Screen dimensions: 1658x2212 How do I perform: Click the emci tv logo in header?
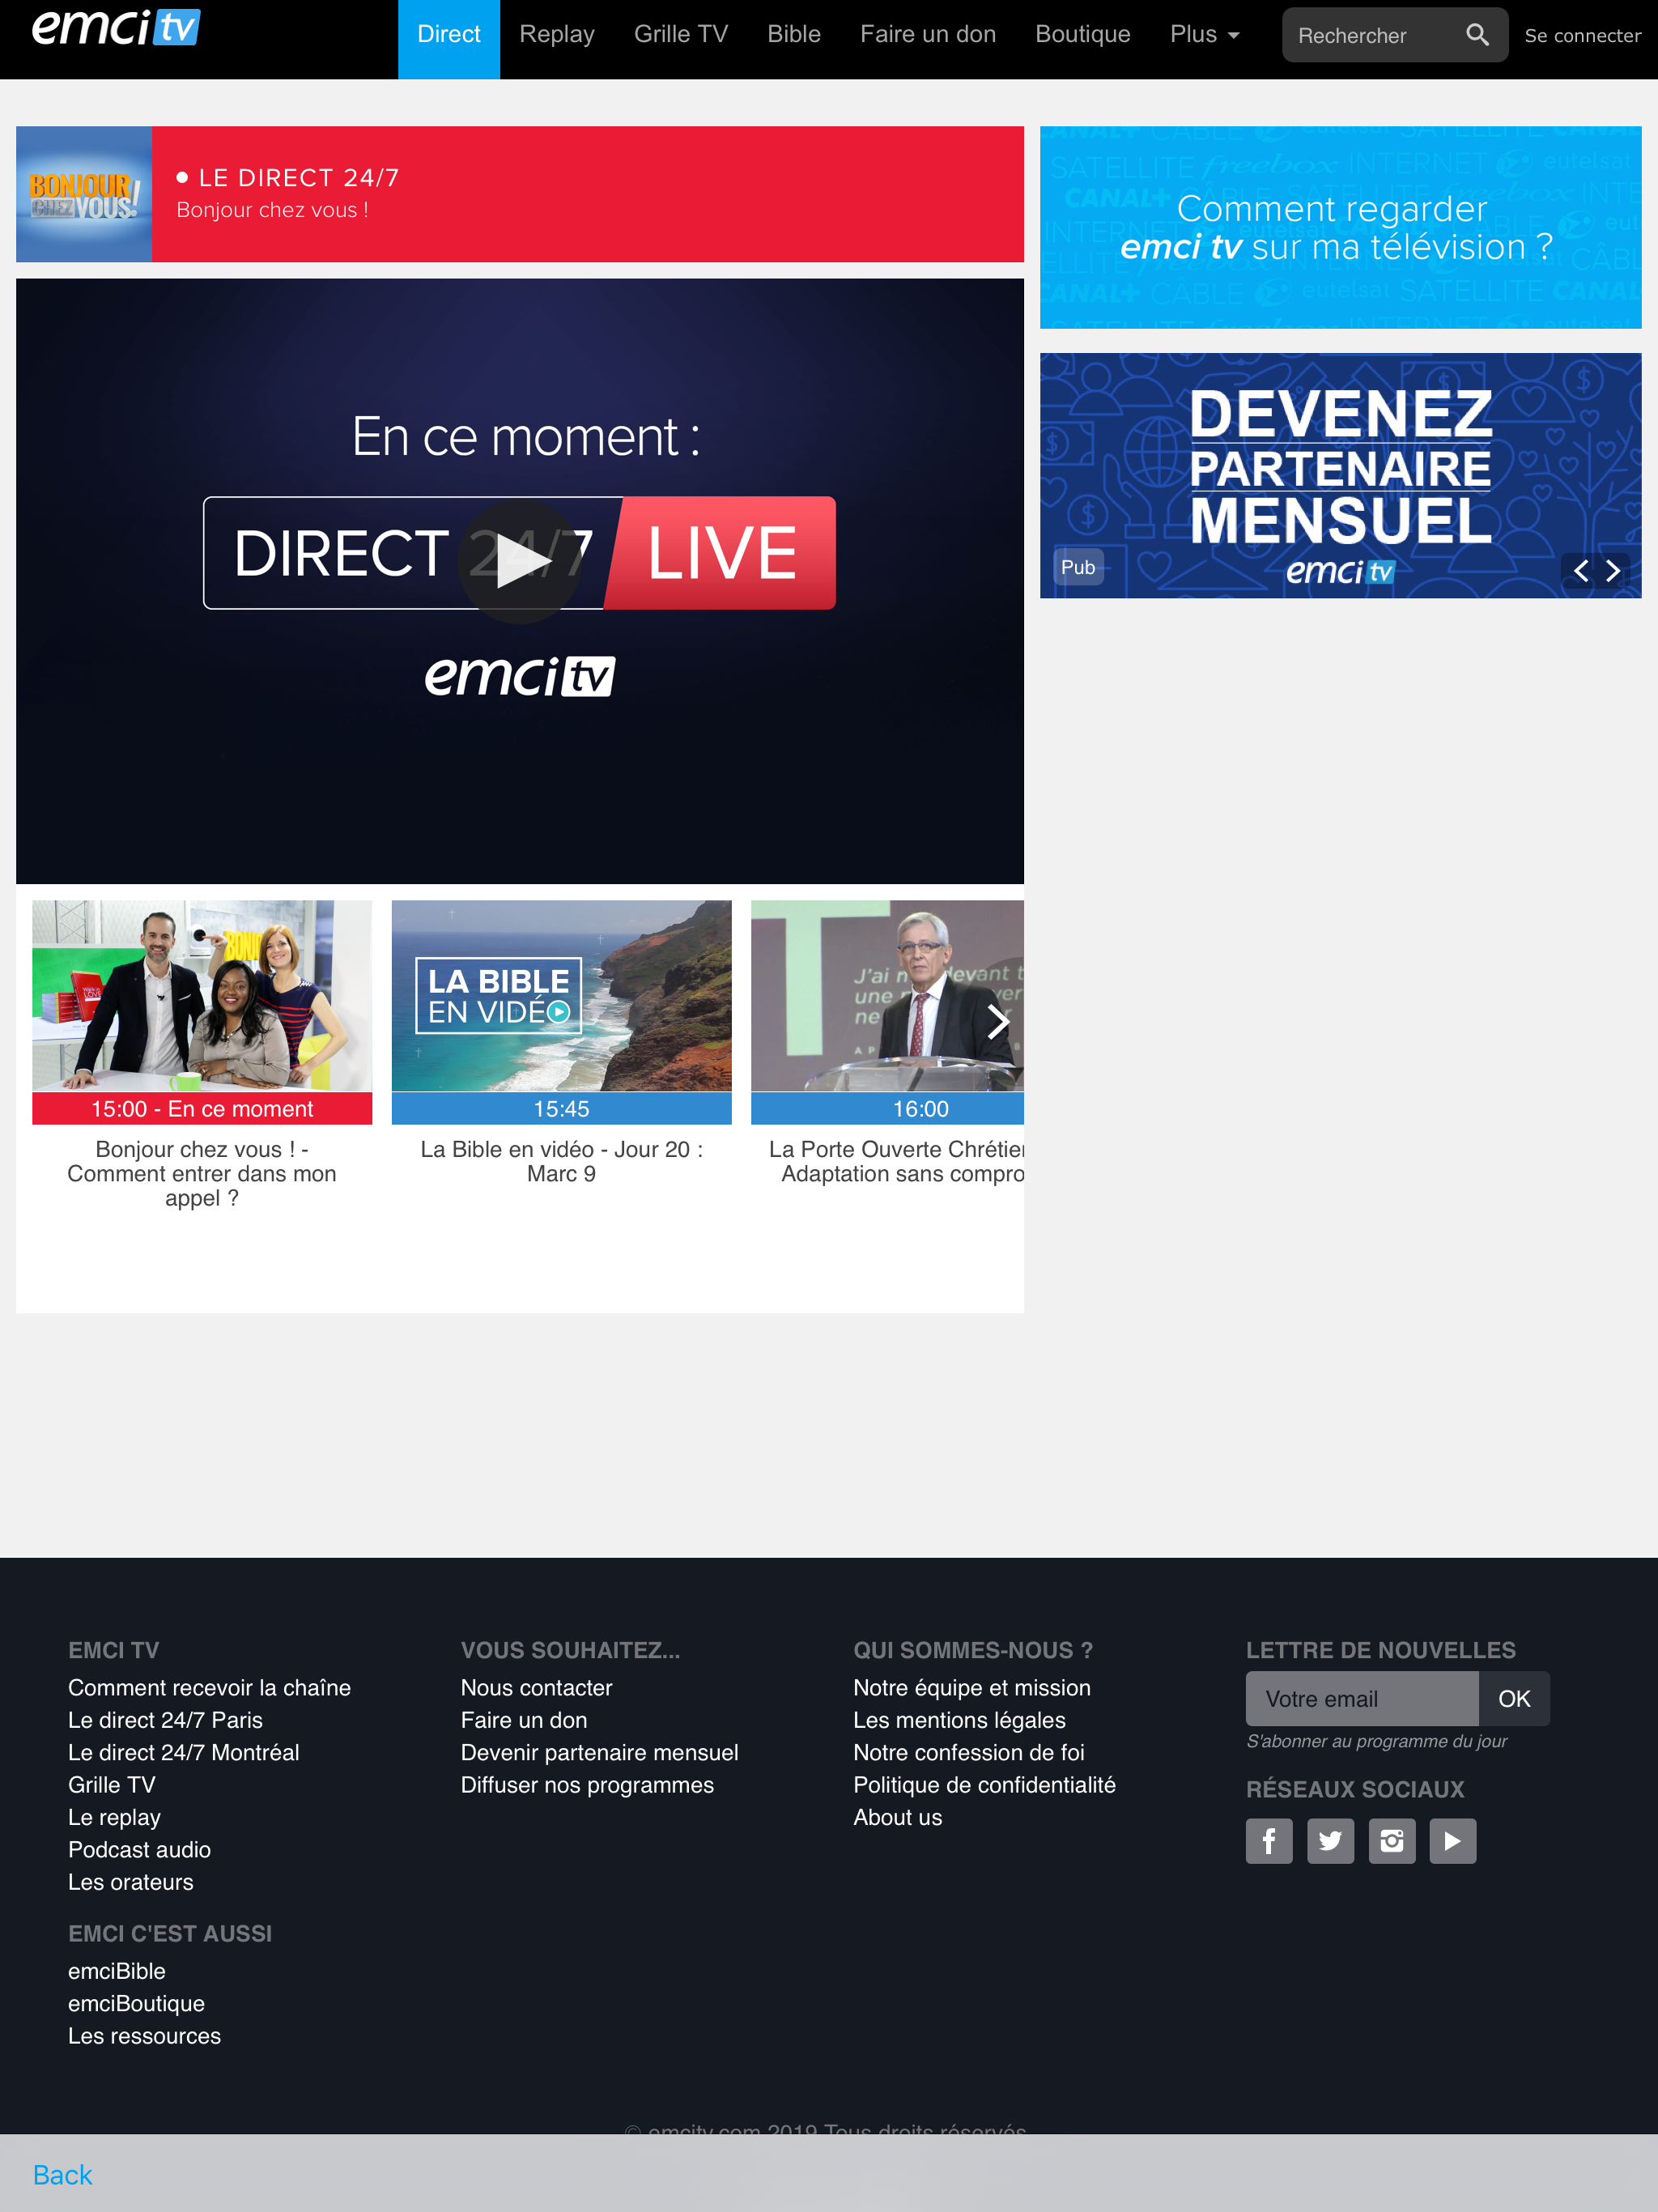click(x=116, y=28)
